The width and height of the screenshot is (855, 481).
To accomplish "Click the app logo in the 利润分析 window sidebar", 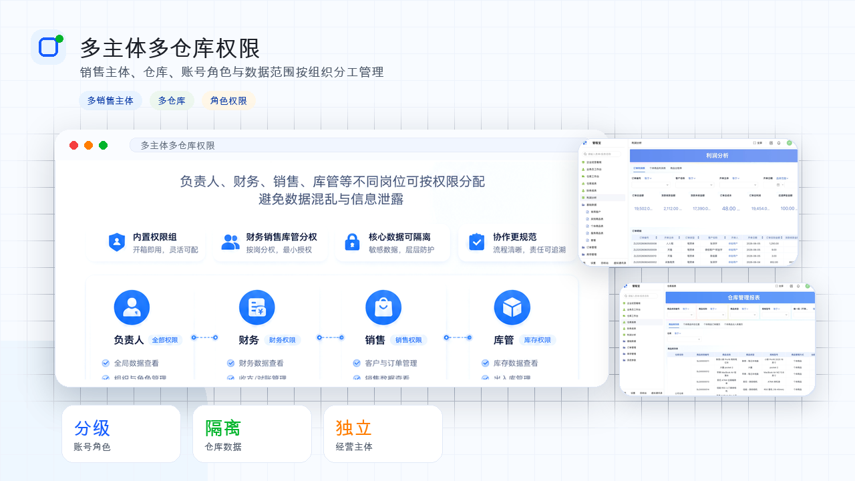I will 584,143.
